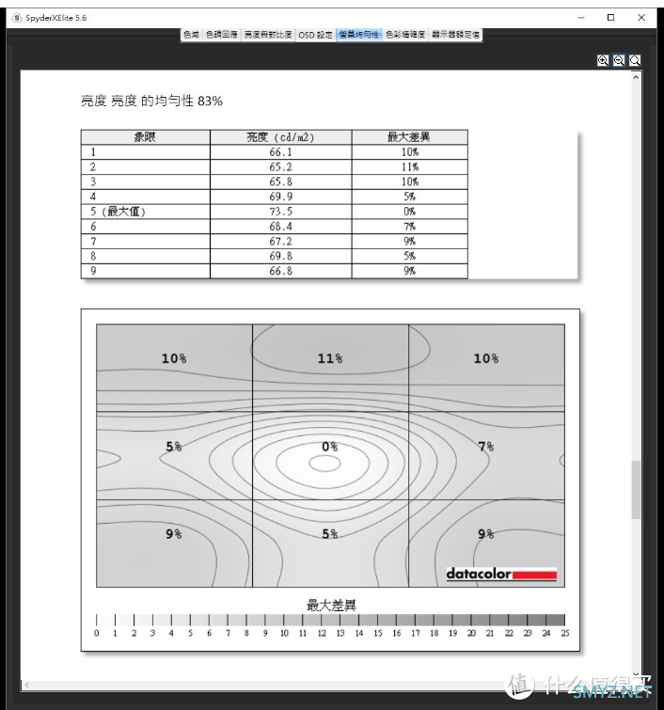Click the zoom in magnifier icon

click(x=603, y=60)
